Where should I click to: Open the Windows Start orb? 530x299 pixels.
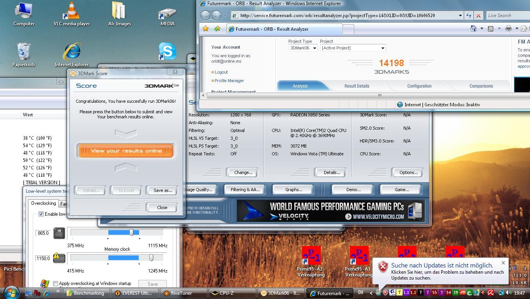point(11,292)
